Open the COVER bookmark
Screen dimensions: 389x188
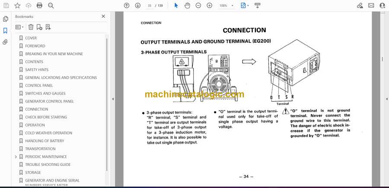[x=31, y=38]
